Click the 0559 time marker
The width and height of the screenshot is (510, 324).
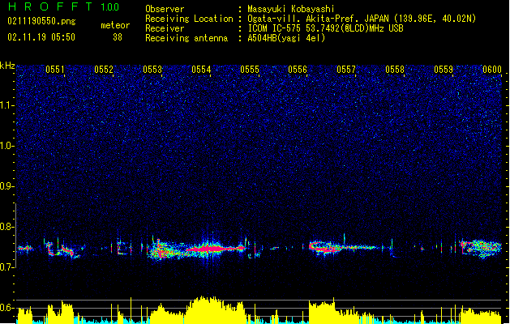(444, 70)
